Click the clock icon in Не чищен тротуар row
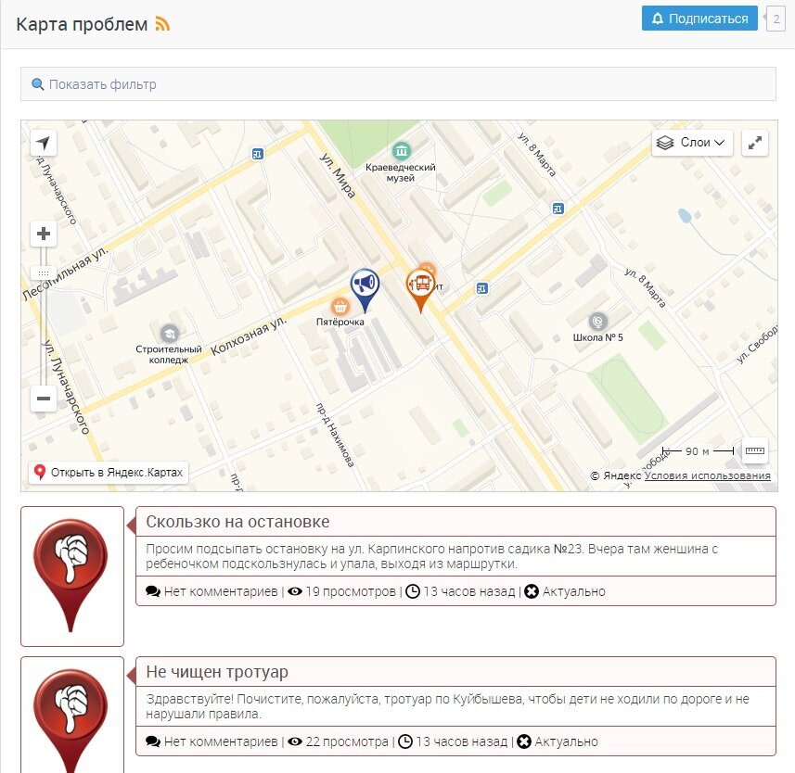Viewport: 795px width, 773px height. (x=405, y=741)
